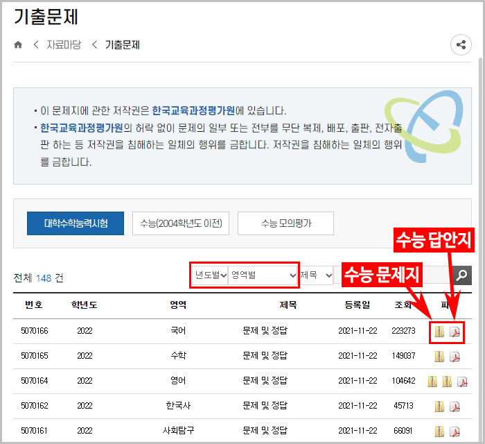Viewport: 485px width, 444px height.
Task: Click view count 66091
Action: tap(403, 431)
